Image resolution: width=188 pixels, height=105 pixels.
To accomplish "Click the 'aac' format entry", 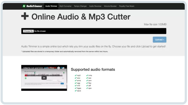I will coord(89,78).
